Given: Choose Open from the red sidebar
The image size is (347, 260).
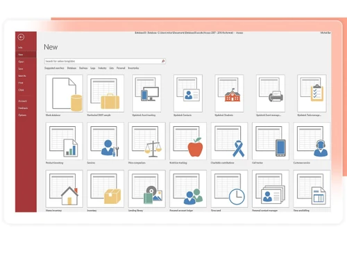Looking at the screenshot, I should point(21,62).
